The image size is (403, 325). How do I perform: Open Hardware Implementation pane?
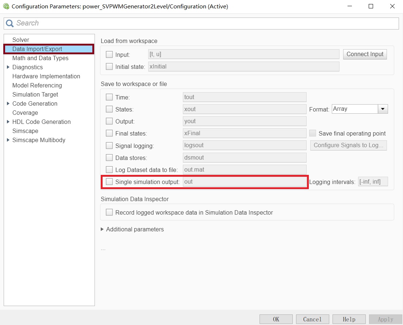pos(46,76)
